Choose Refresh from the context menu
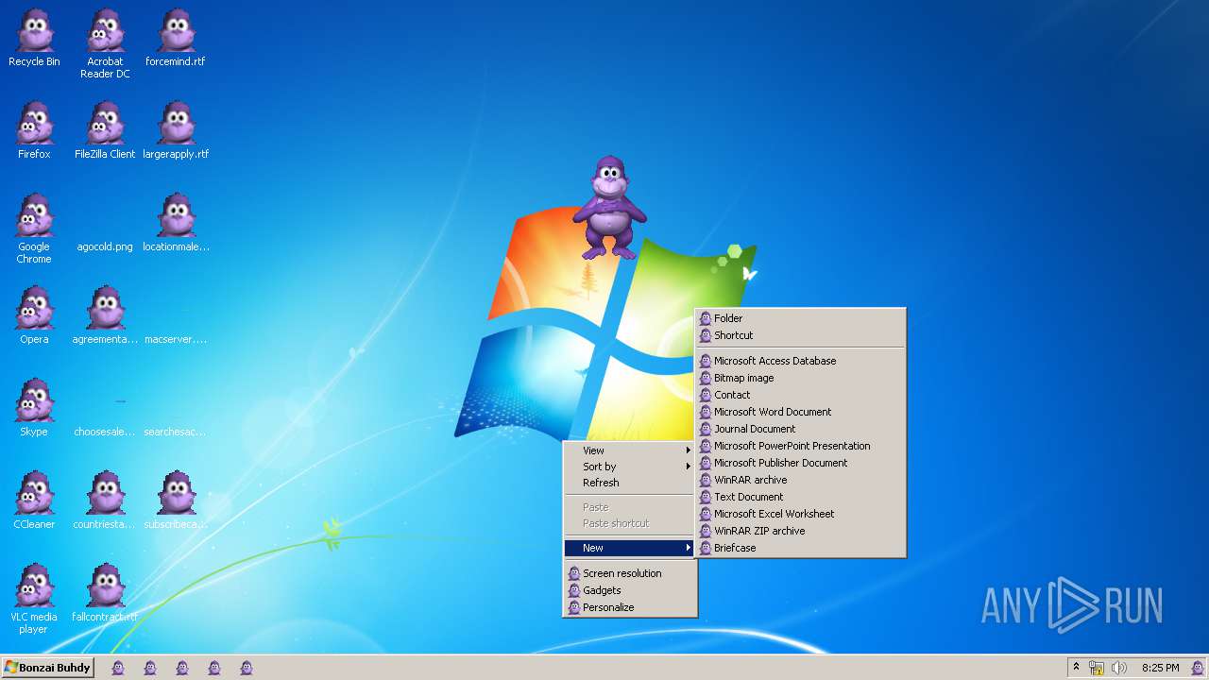1209x680 pixels. click(630, 483)
